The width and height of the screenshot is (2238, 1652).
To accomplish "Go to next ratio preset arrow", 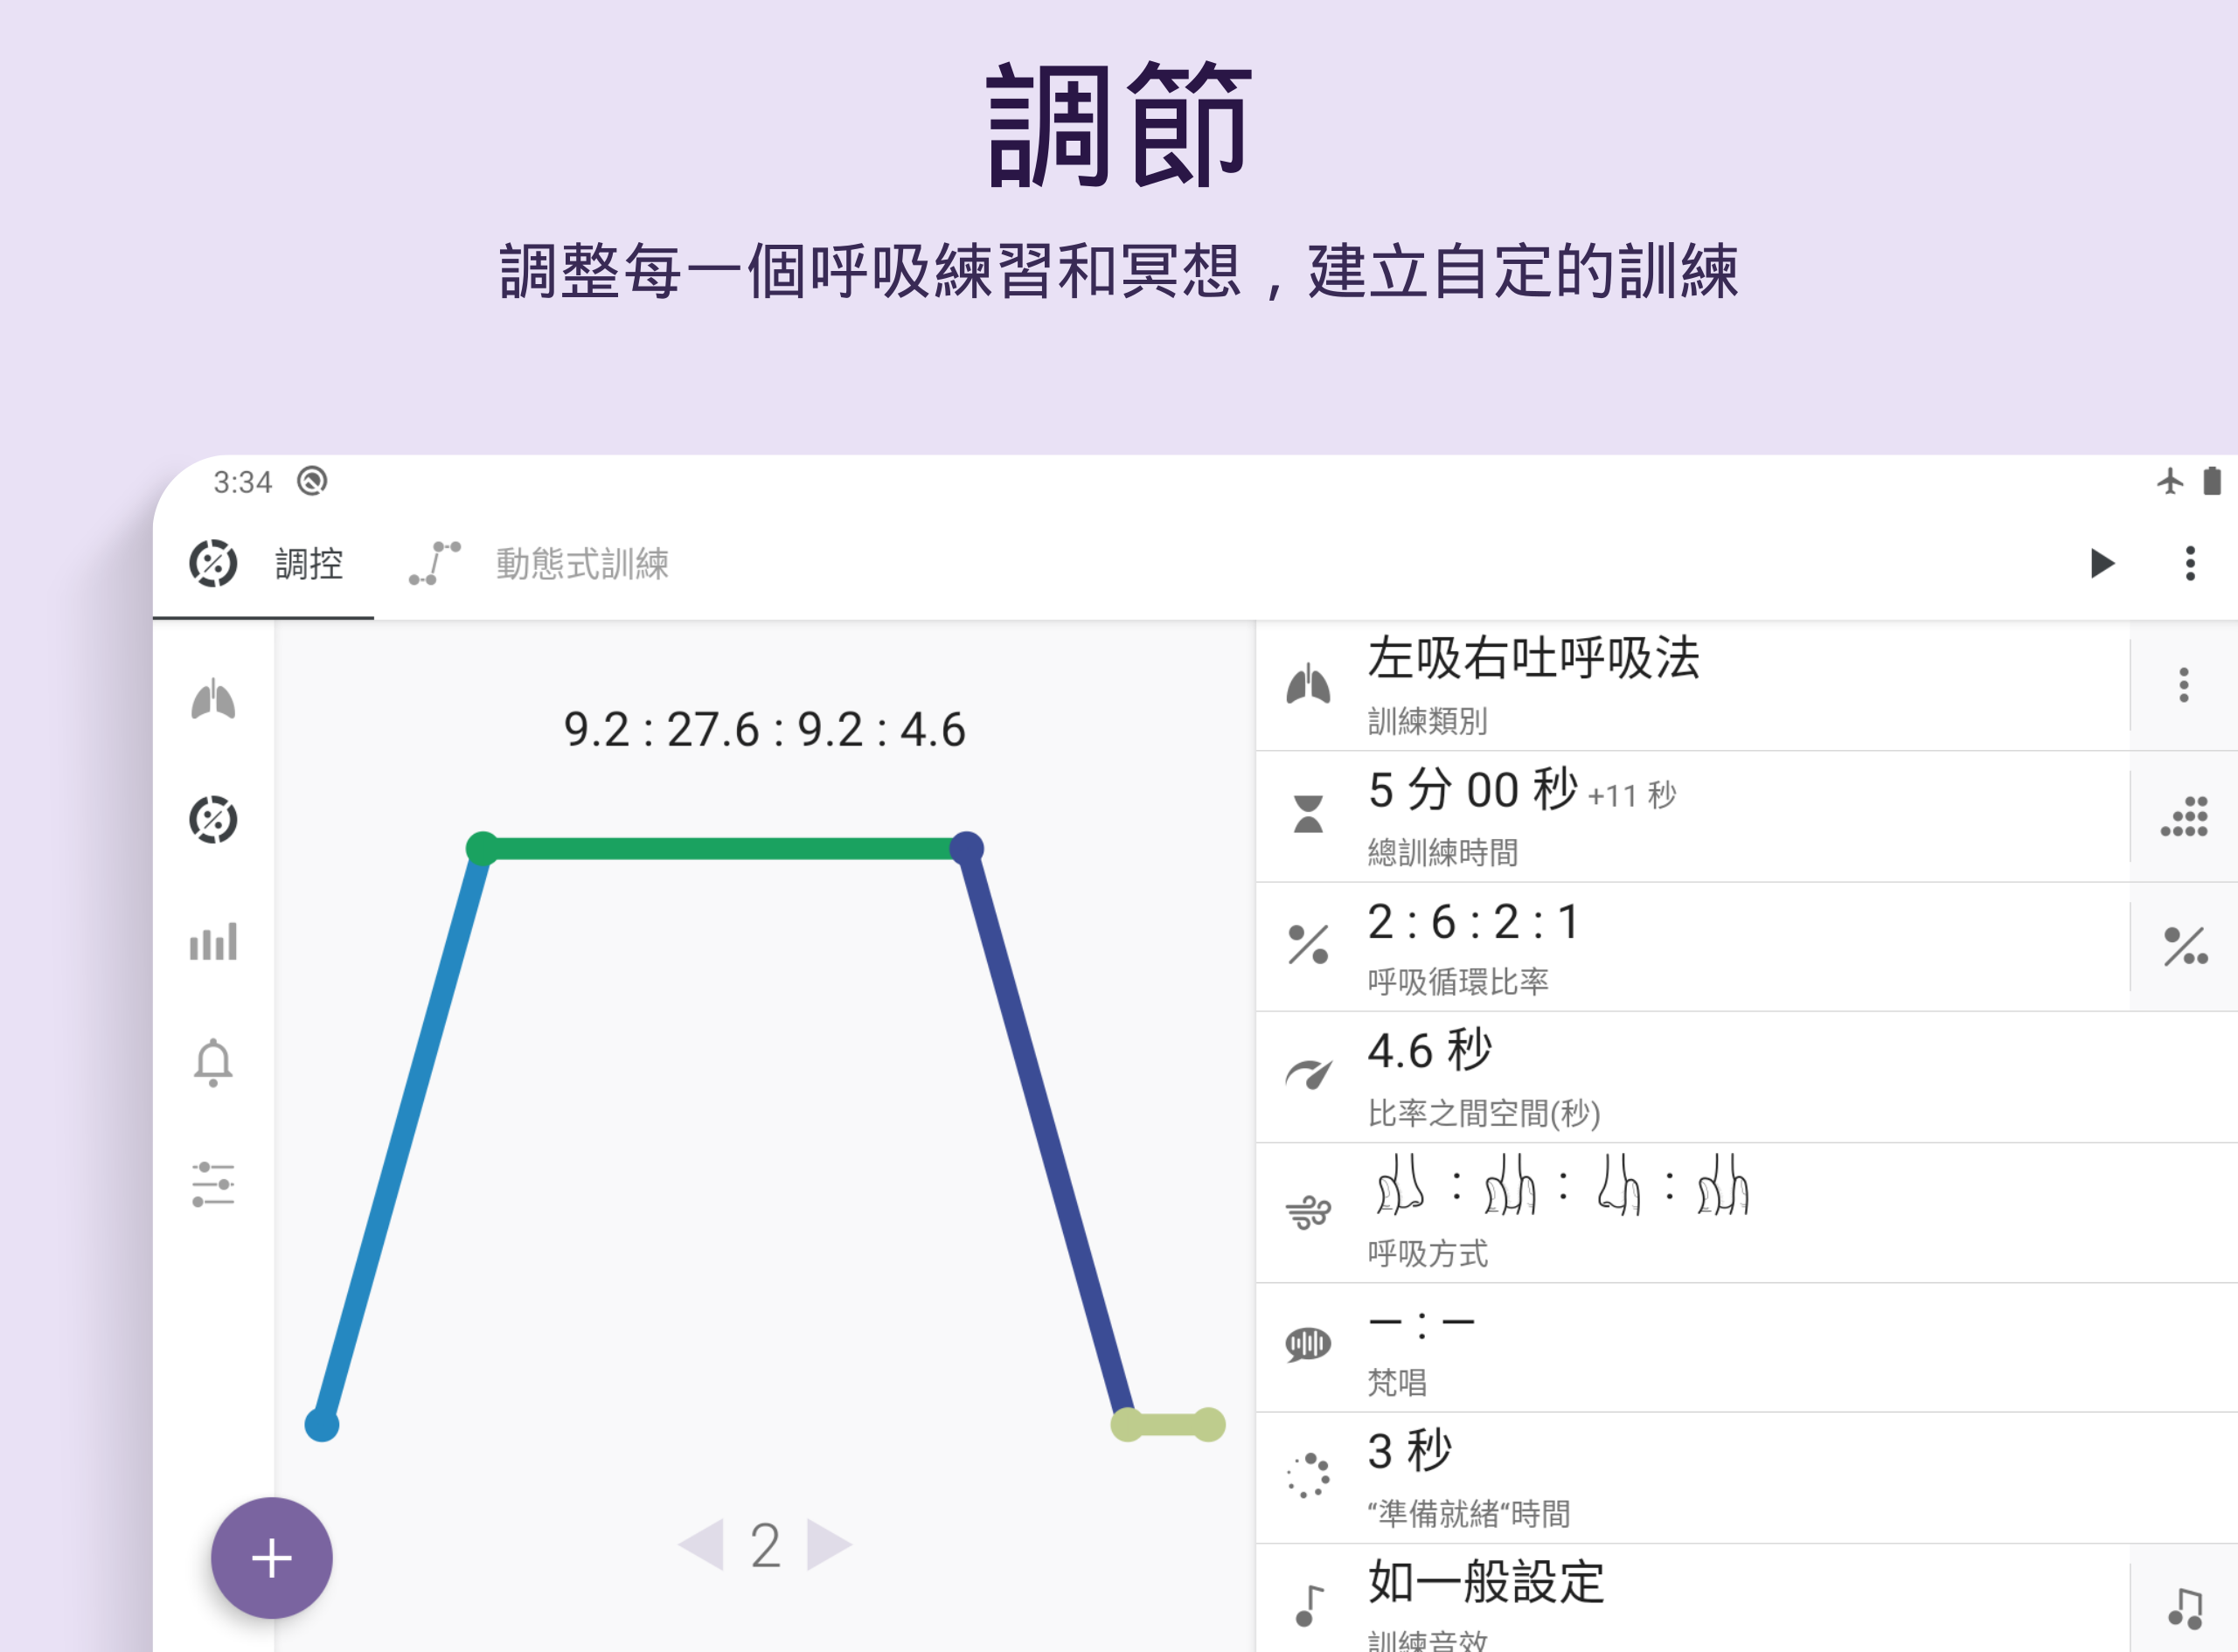I will [829, 1545].
